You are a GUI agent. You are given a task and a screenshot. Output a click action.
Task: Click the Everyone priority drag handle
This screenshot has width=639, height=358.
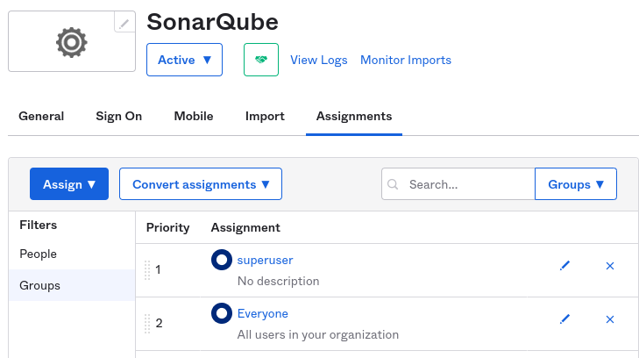pos(147,323)
